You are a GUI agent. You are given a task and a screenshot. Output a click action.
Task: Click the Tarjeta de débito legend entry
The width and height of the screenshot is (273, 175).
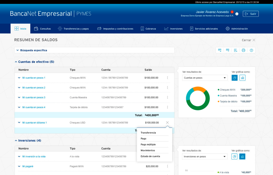[x=227, y=102]
